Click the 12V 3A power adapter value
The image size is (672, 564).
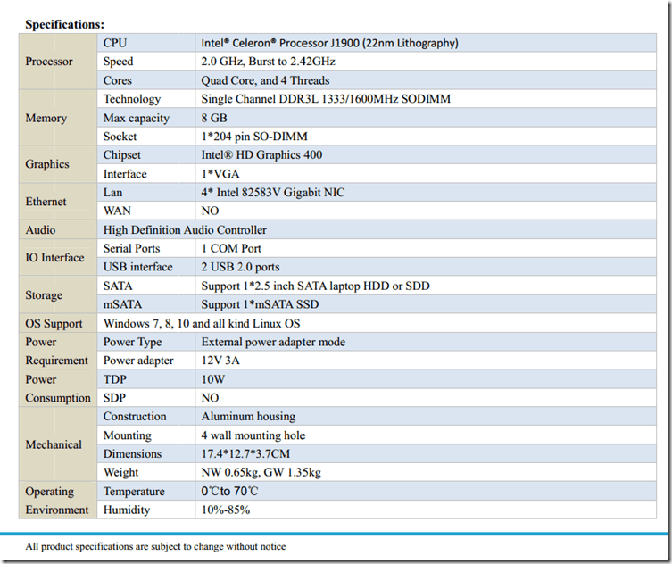click(223, 361)
